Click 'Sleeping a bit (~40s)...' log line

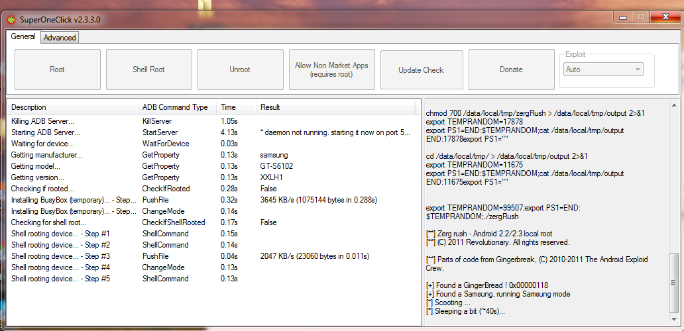coord(465,312)
